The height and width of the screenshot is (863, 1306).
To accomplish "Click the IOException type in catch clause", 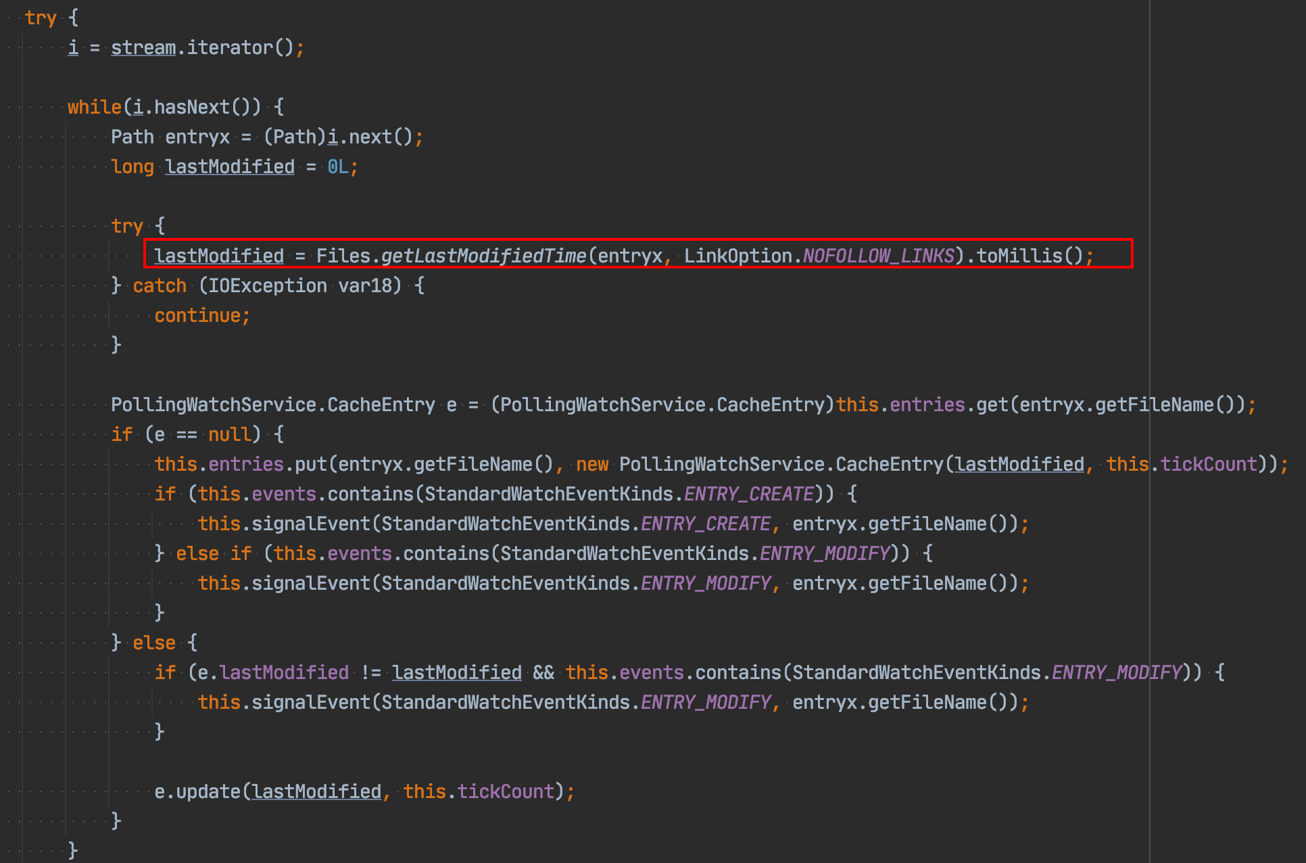I will [x=268, y=285].
